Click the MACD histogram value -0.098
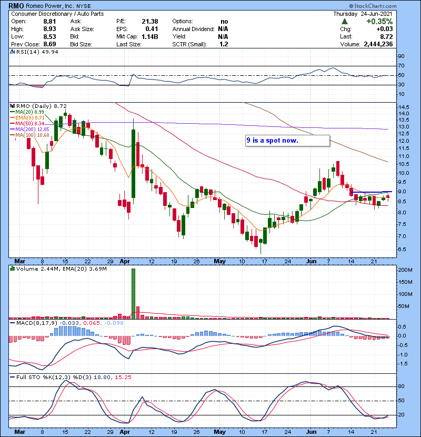 (x=114, y=323)
